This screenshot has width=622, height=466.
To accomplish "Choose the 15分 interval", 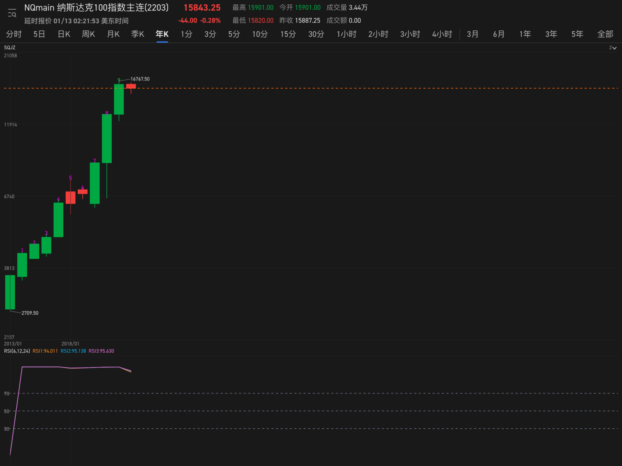I will tap(288, 34).
